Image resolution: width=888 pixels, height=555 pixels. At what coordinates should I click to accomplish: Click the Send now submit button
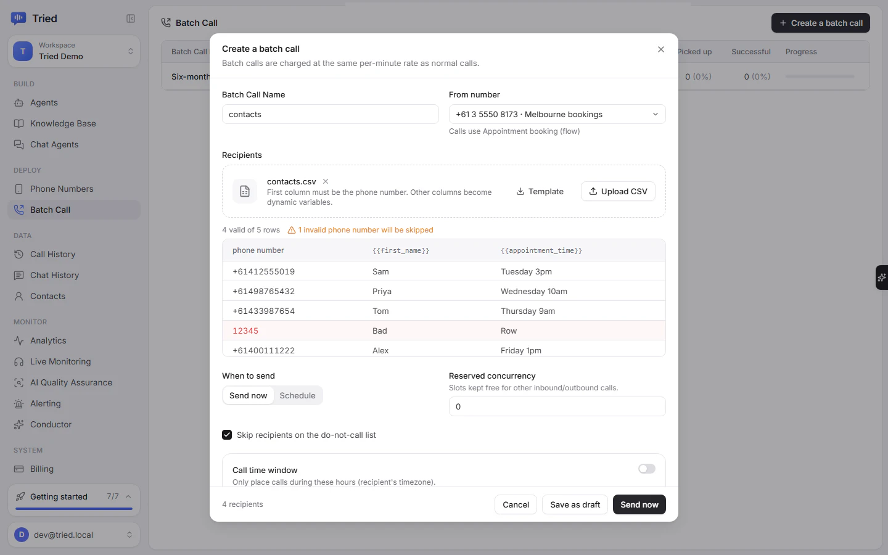pyautogui.click(x=639, y=505)
